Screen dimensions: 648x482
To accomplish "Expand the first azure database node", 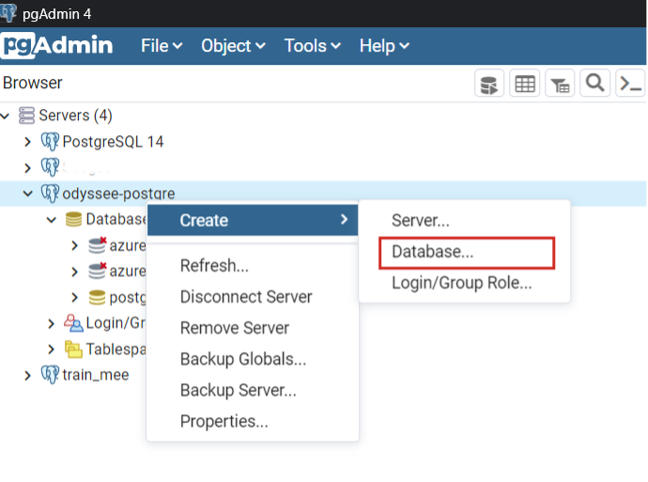I will point(74,245).
